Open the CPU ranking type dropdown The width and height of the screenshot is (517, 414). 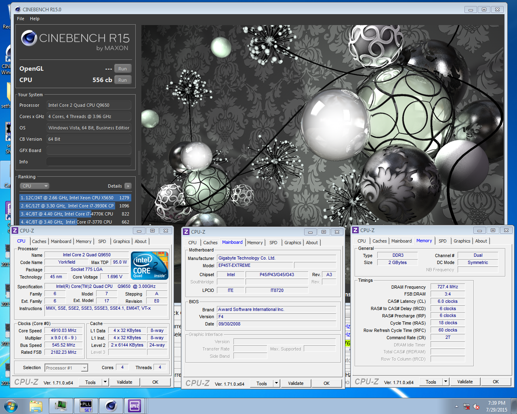[x=35, y=186]
